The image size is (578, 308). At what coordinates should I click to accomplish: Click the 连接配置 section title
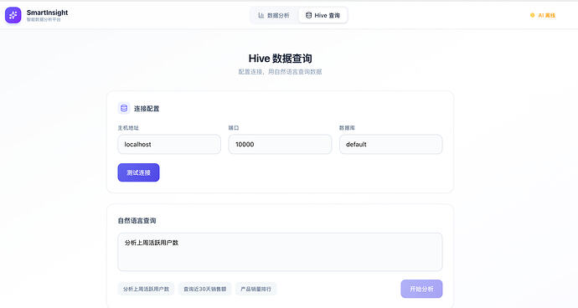147,108
